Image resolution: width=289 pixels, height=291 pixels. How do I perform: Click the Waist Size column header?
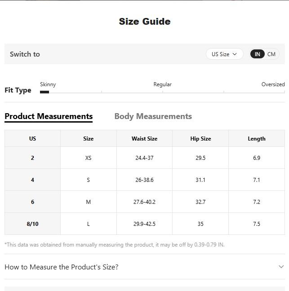[x=144, y=139]
